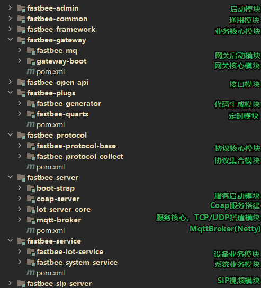261x288 pixels.
Task: Click the fastbee-open-api folder icon
Action: (x=21, y=83)
